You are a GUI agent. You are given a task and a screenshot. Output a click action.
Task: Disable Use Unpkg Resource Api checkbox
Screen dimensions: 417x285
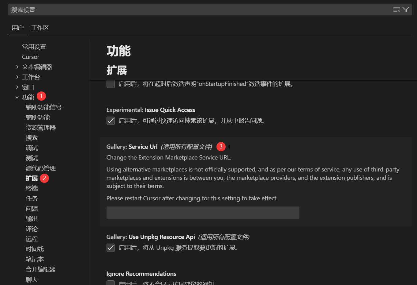(111, 248)
